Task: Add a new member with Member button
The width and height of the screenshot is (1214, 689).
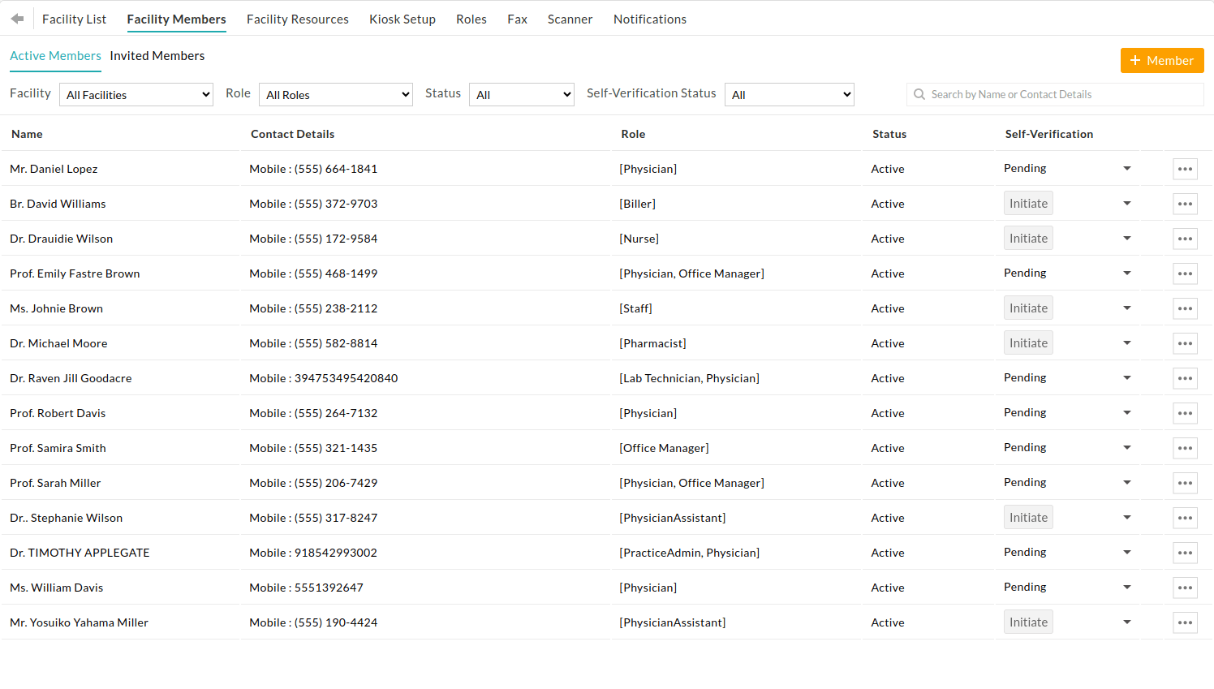Action: (1161, 61)
